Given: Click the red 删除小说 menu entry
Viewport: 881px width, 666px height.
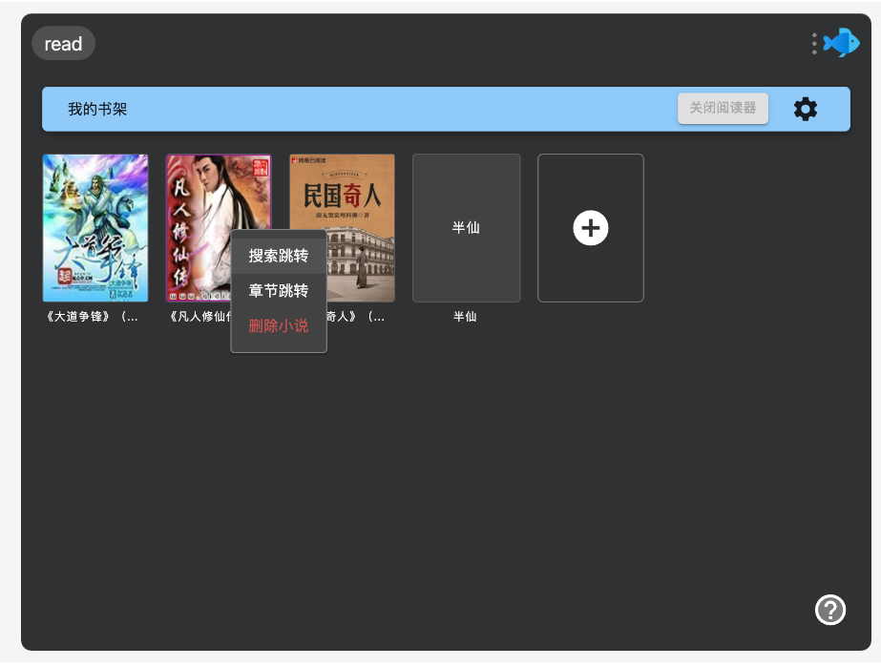Looking at the screenshot, I should (x=279, y=325).
